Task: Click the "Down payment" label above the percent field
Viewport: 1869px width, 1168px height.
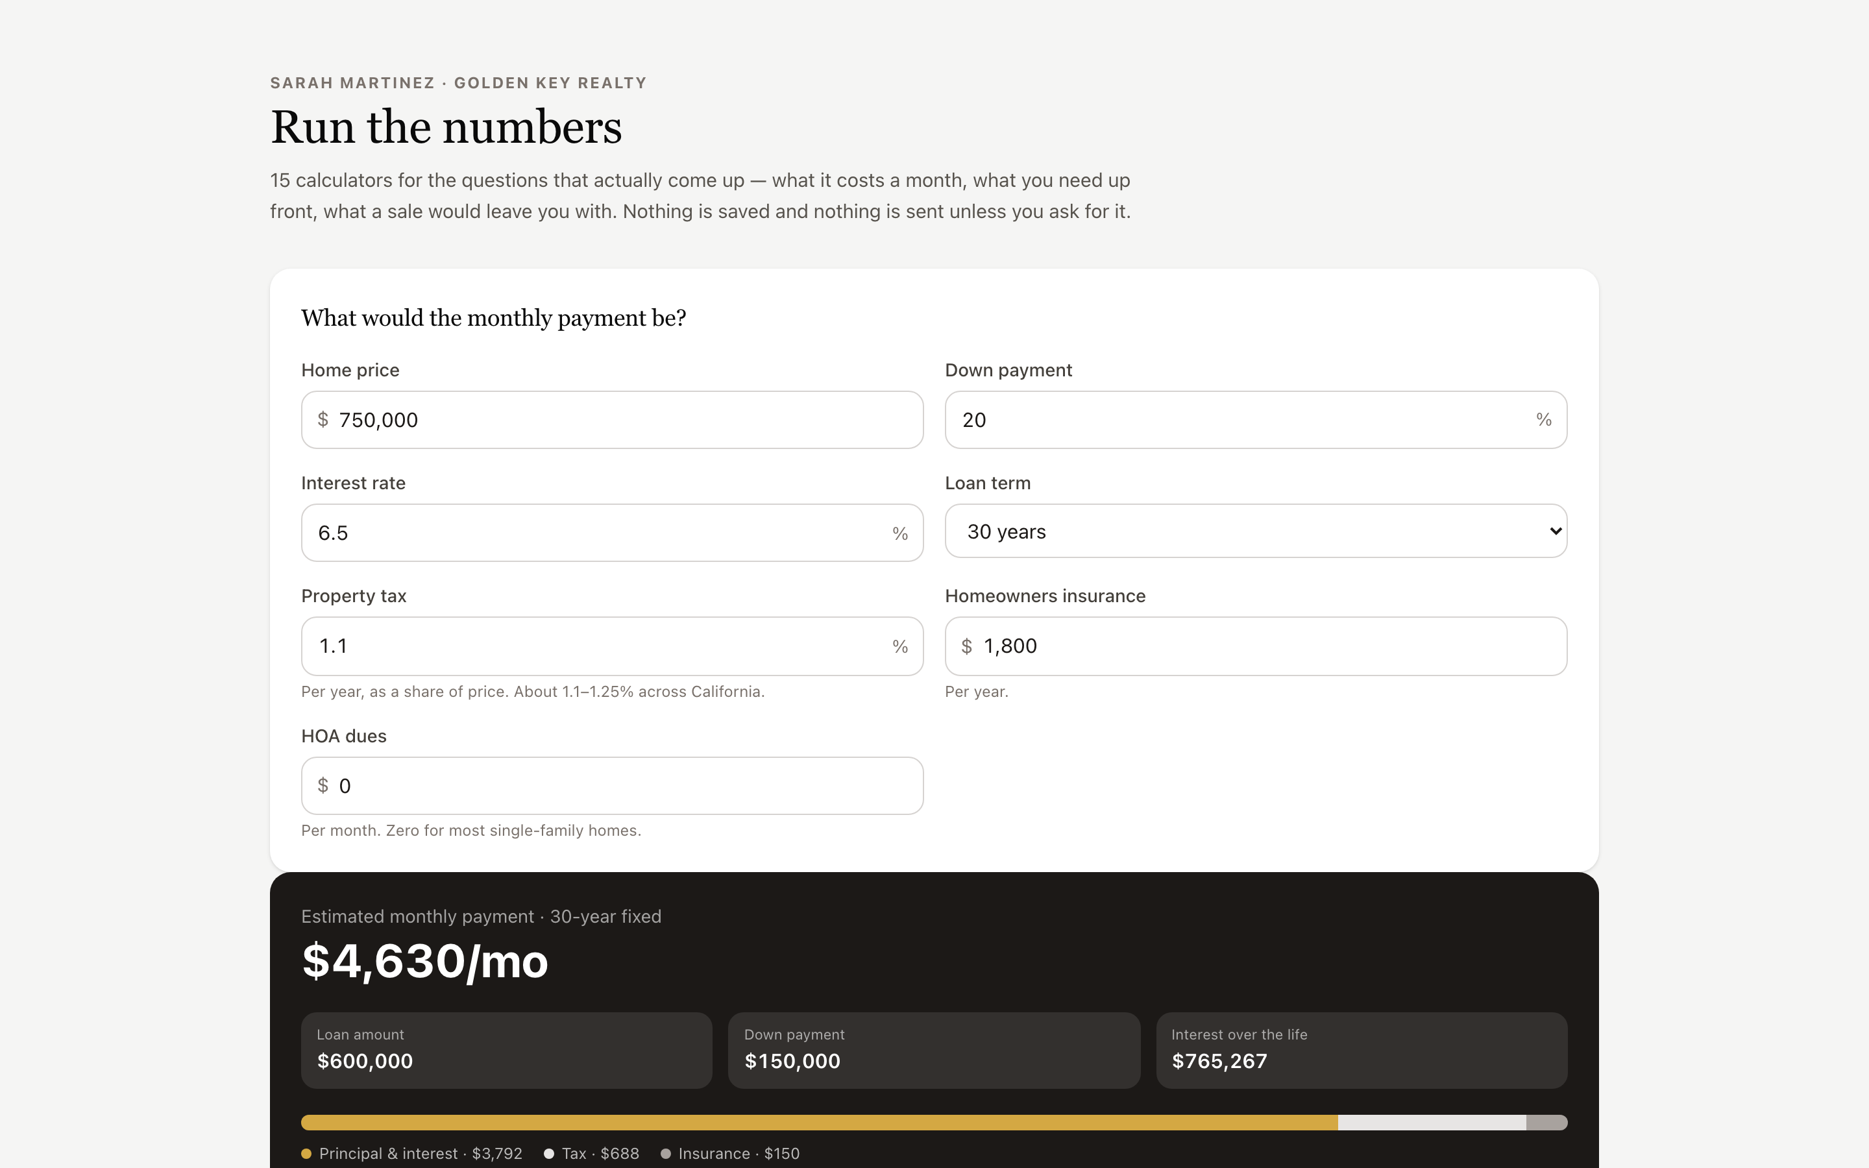Action: 1008,370
